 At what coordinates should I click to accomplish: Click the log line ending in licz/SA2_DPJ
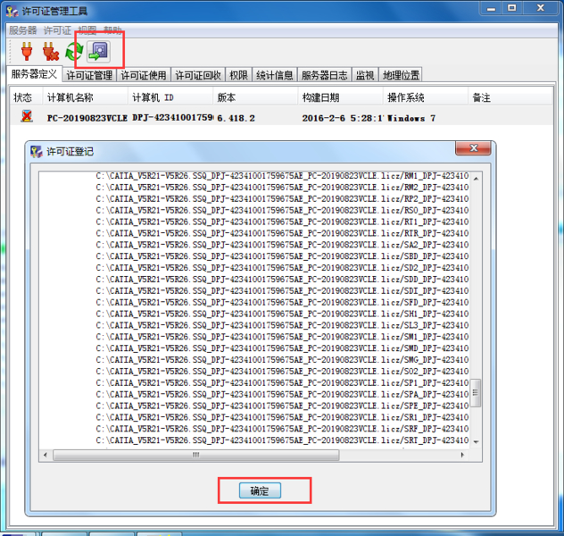282,245
